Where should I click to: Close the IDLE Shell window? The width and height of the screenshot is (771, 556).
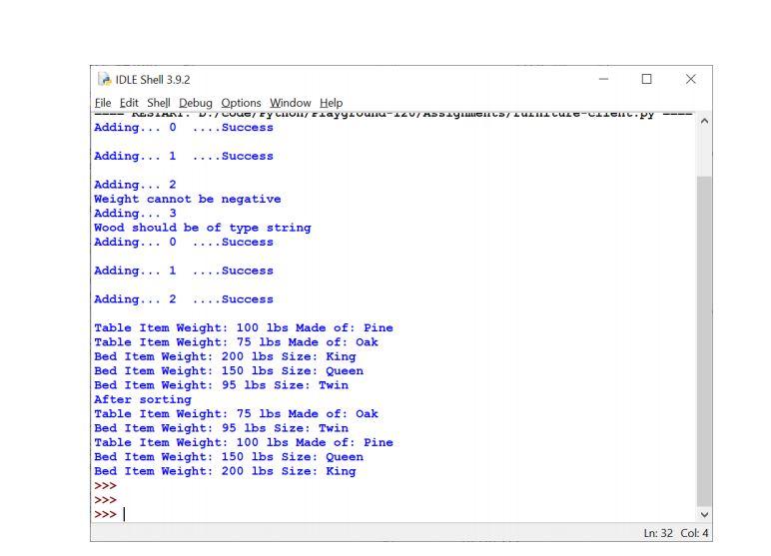point(691,79)
